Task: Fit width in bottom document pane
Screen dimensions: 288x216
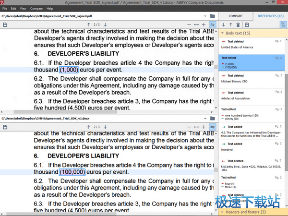Action: pos(196,127)
